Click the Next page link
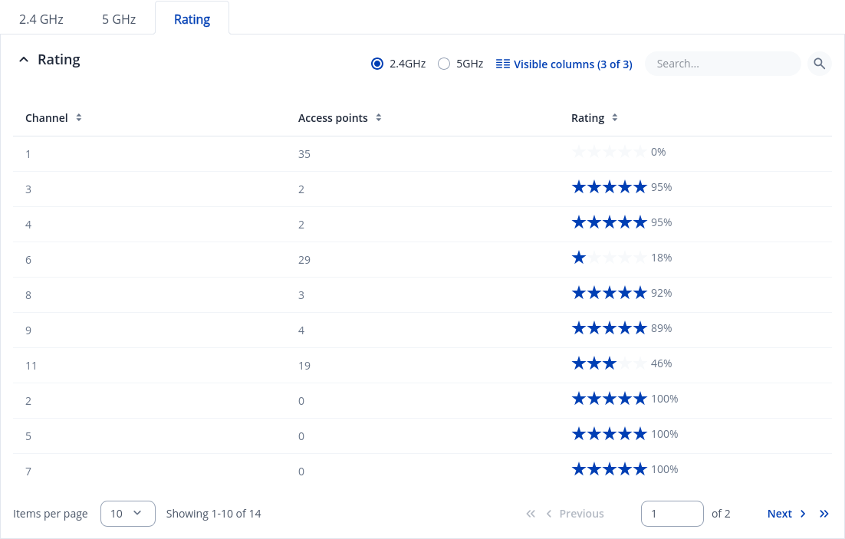Screen dimensions: 845x539 coord(779,514)
